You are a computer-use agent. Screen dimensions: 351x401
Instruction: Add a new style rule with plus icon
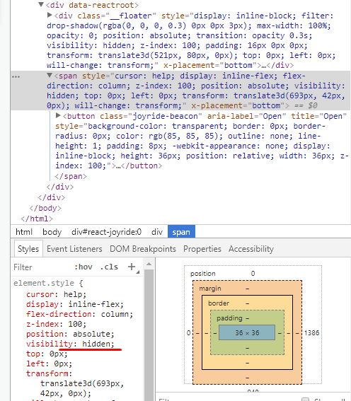pos(132,267)
